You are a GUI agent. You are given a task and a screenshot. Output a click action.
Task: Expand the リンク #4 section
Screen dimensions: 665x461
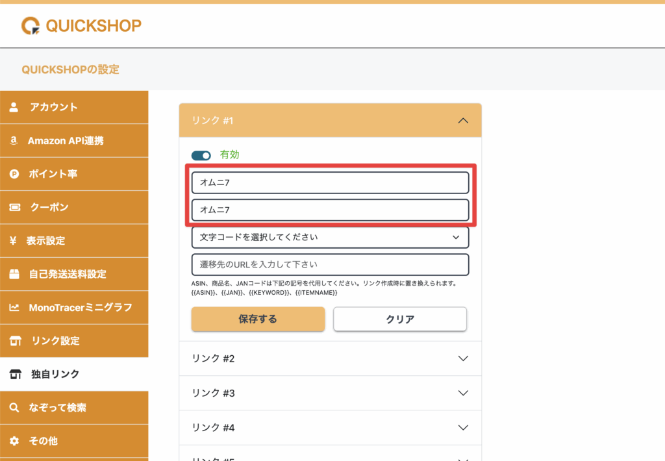[x=330, y=427]
